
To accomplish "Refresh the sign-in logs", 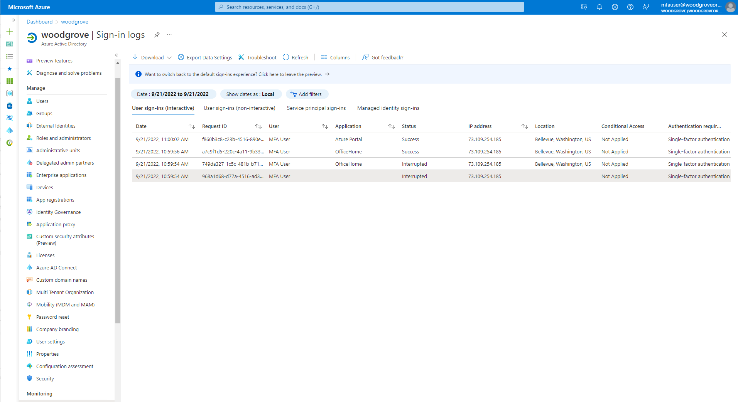I will (296, 57).
